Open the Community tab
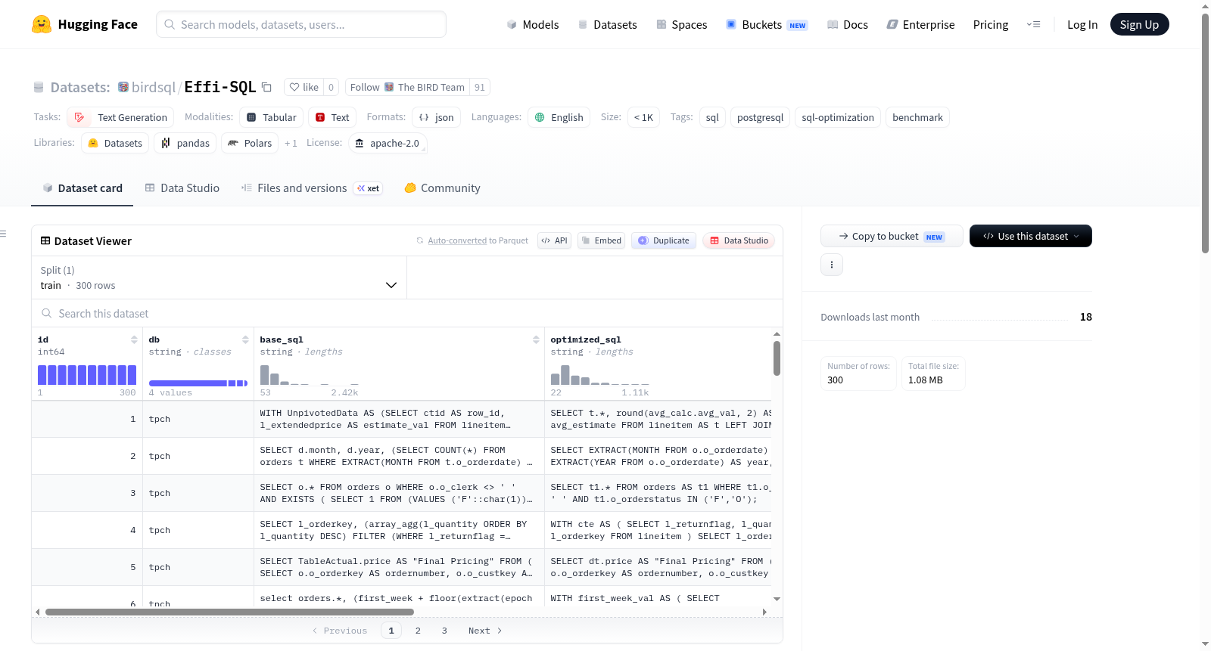 (x=442, y=188)
